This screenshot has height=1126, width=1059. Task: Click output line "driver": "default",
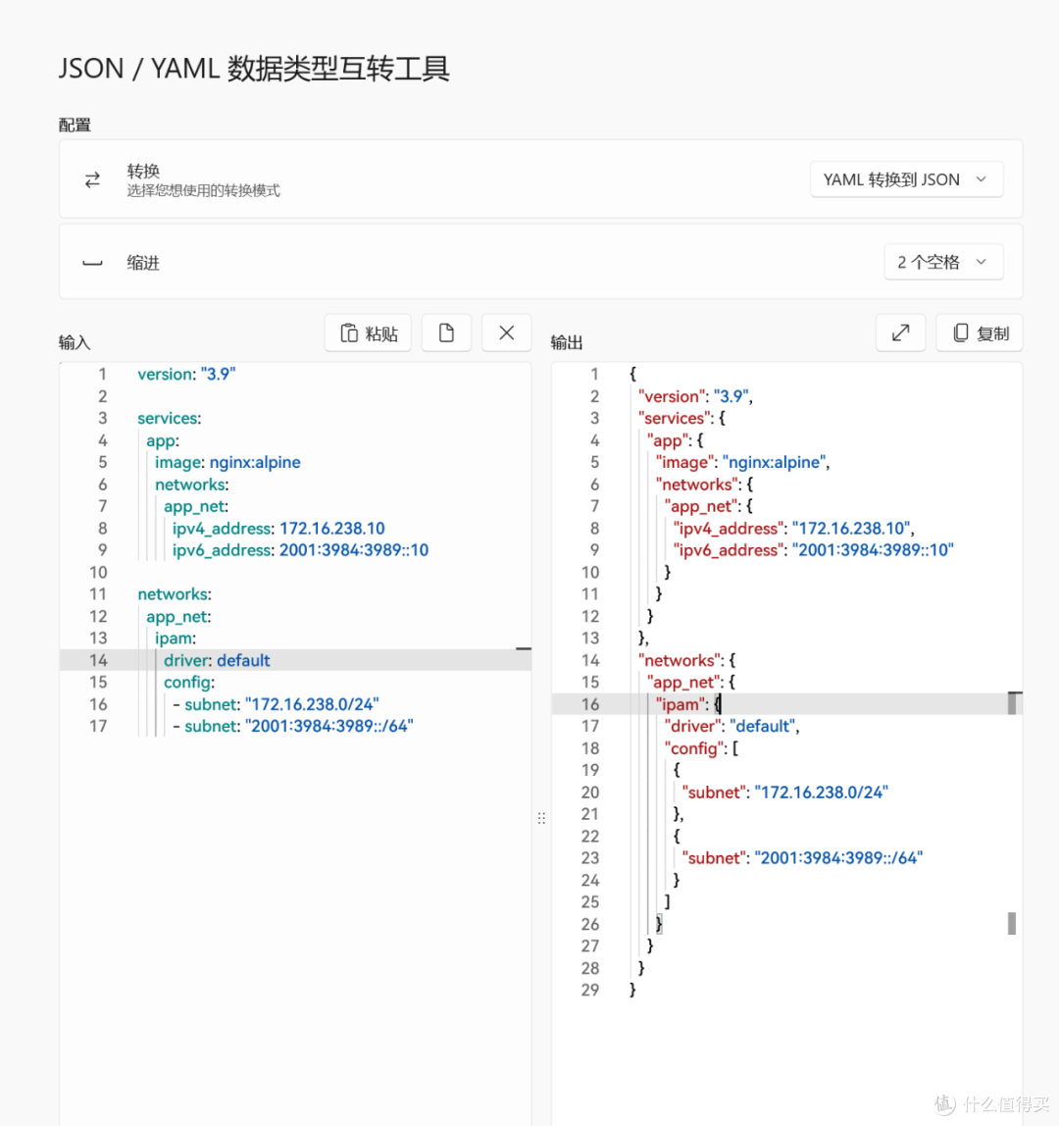point(731,726)
